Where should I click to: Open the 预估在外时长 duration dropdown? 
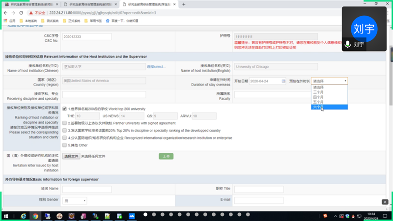pos(329,81)
